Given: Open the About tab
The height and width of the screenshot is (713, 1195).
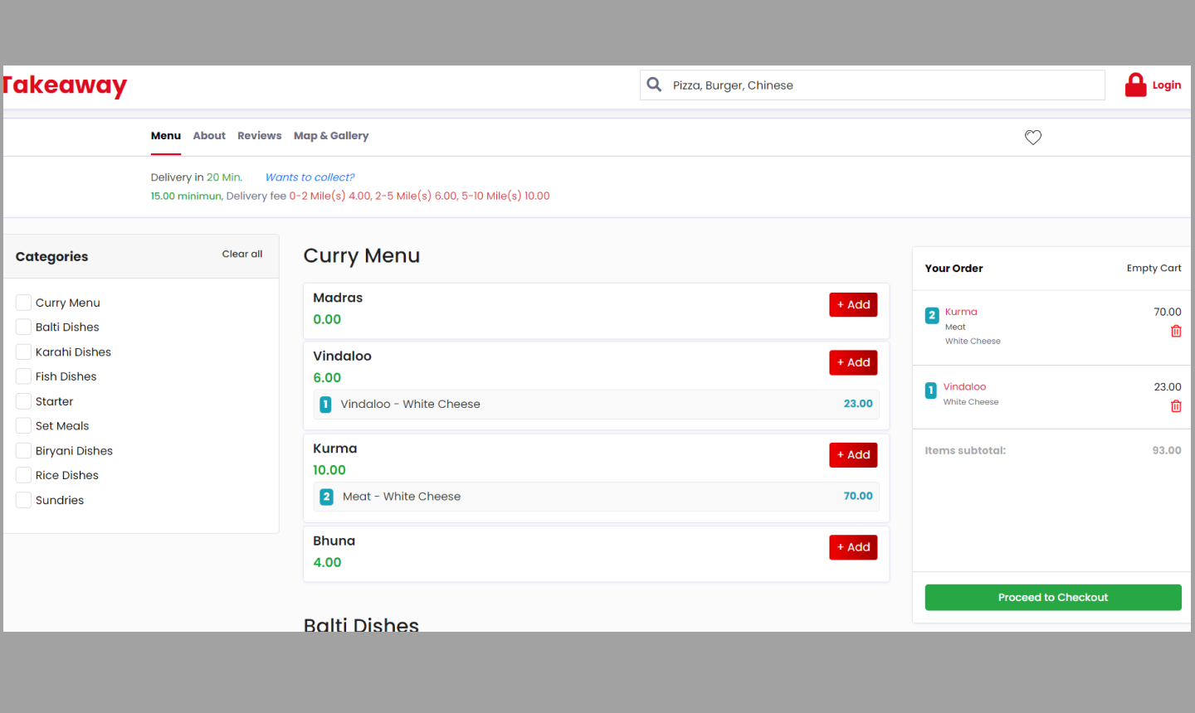Looking at the screenshot, I should (209, 136).
